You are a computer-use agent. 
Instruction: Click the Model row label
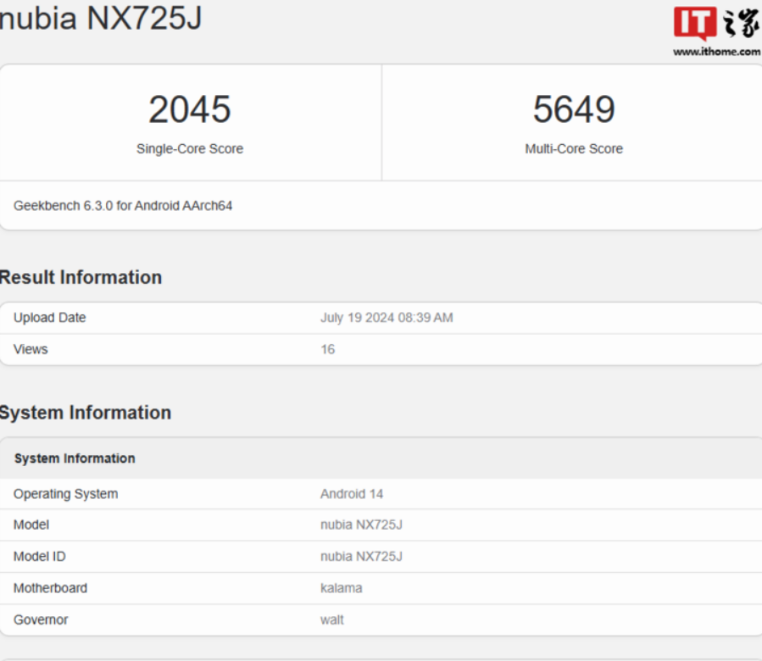coord(31,525)
